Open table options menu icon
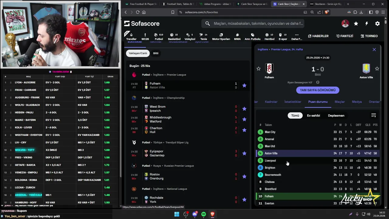Screen dimensions: 389x219 click(x=374, y=115)
